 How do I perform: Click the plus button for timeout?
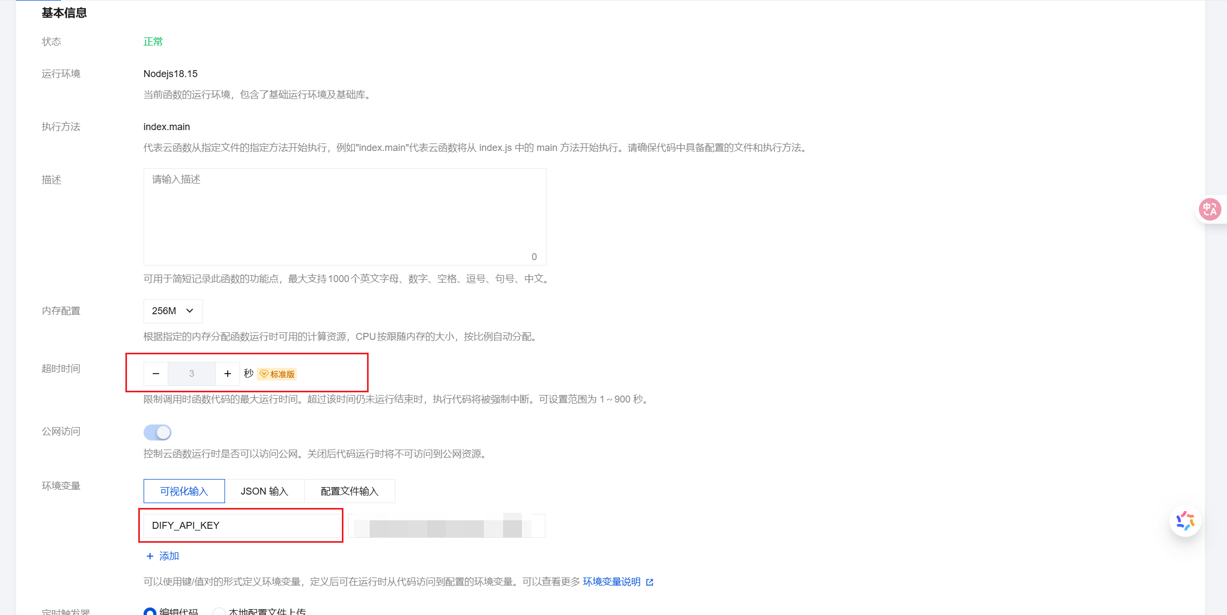(228, 374)
